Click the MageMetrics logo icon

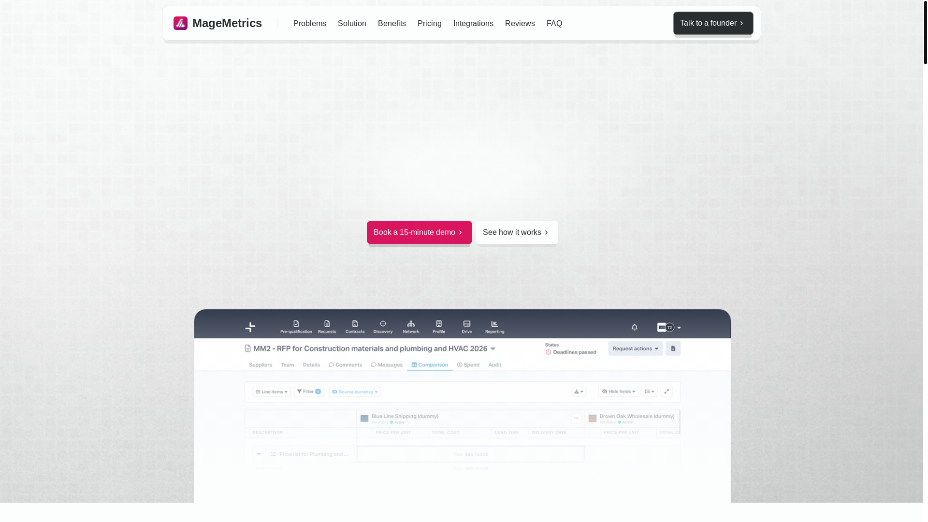tap(180, 23)
